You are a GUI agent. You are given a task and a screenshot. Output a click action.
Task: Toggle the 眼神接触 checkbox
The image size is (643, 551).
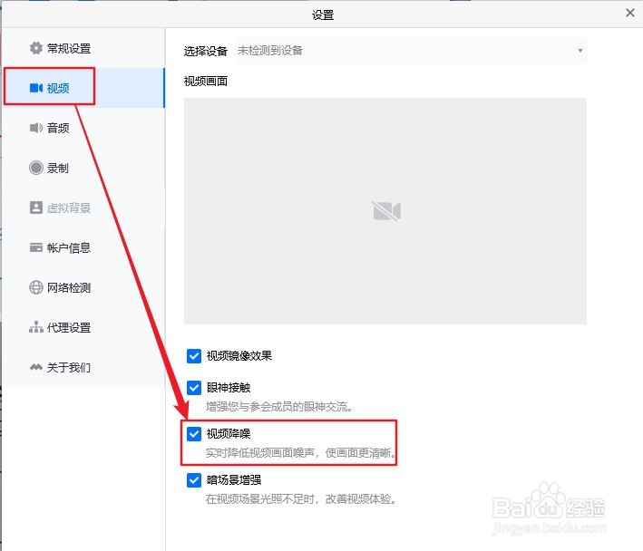[x=194, y=388]
